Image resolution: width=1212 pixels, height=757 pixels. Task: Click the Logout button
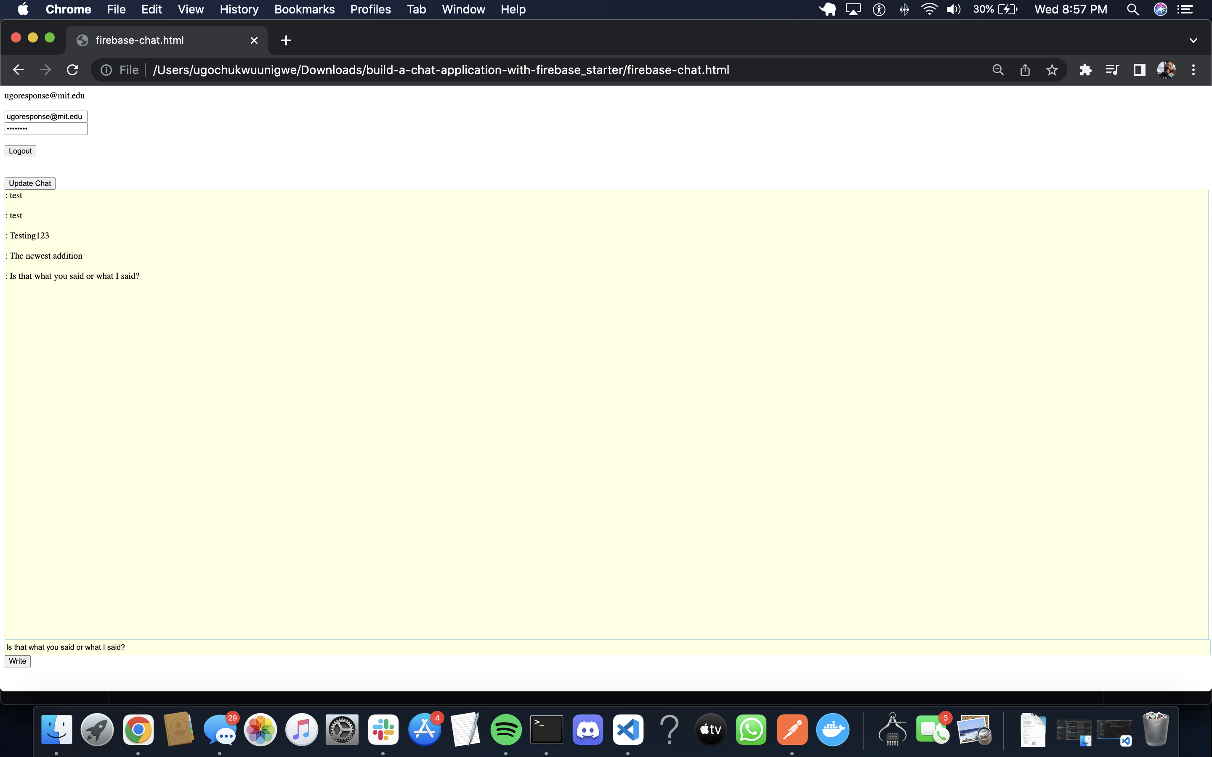pos(20,151)
